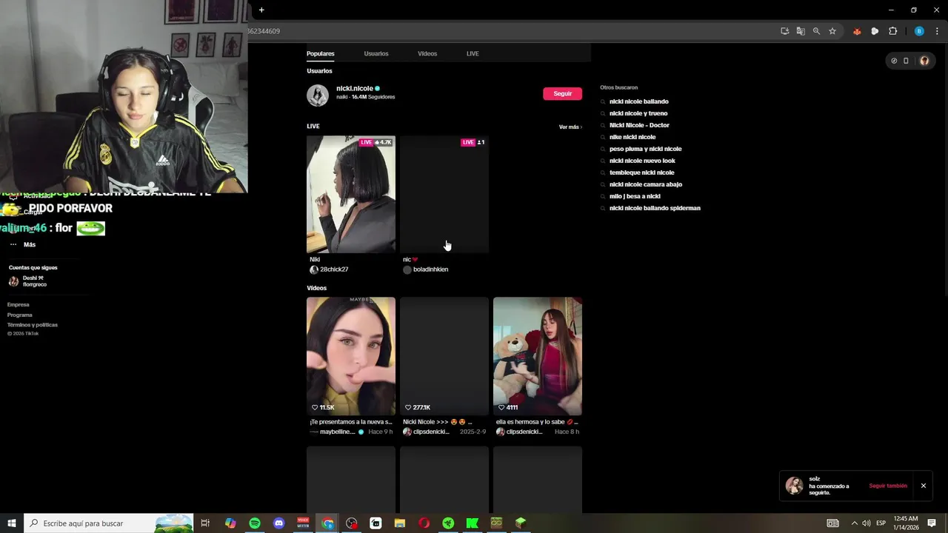Image resolution: width=948 pixels, height=533 pixels.
Task: Open followed account Dashi florrgreco
Action: tap(28, 281)
